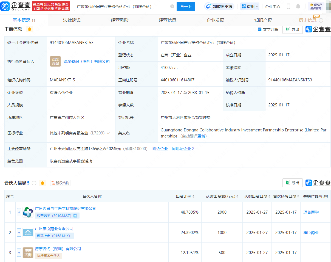Image resolution: width=331 pixels, height=262 pixels.
Task: Click the 康臣药业 company logo
Action: (x=28, y=233)
